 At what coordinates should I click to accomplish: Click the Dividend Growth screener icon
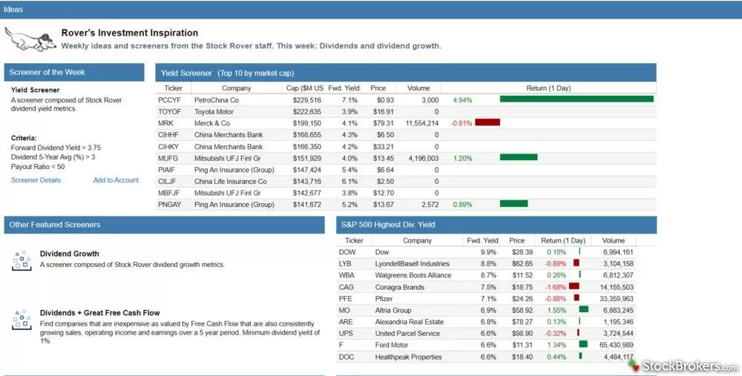click(x=22, y=260)
